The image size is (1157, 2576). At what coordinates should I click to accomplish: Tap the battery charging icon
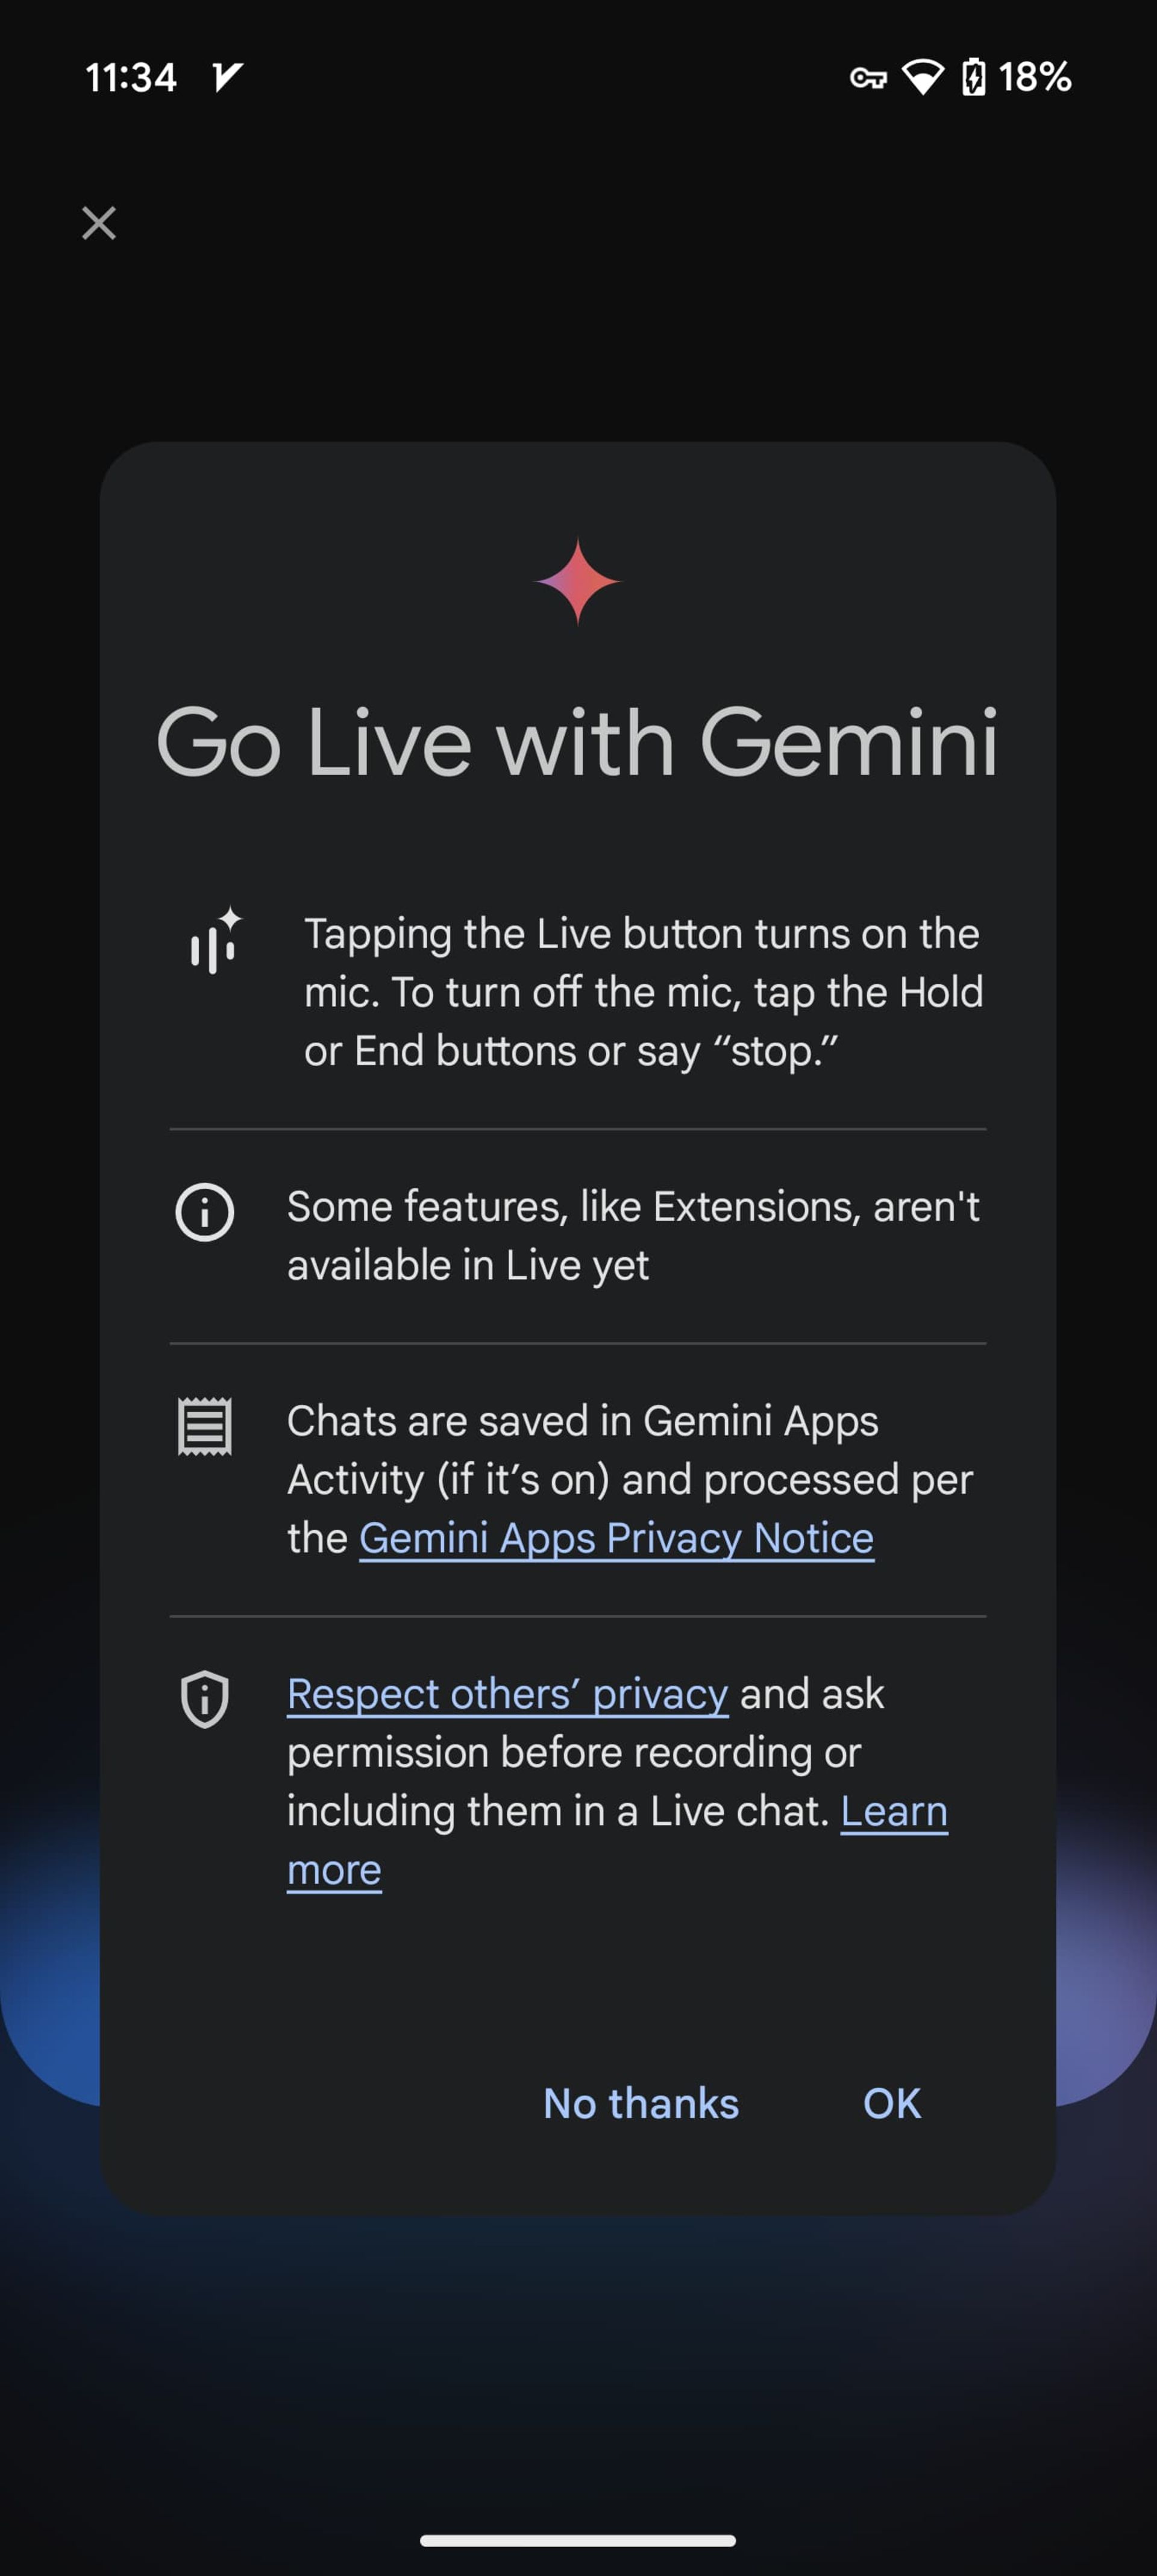pyautogui.click(x=973, y=78)
